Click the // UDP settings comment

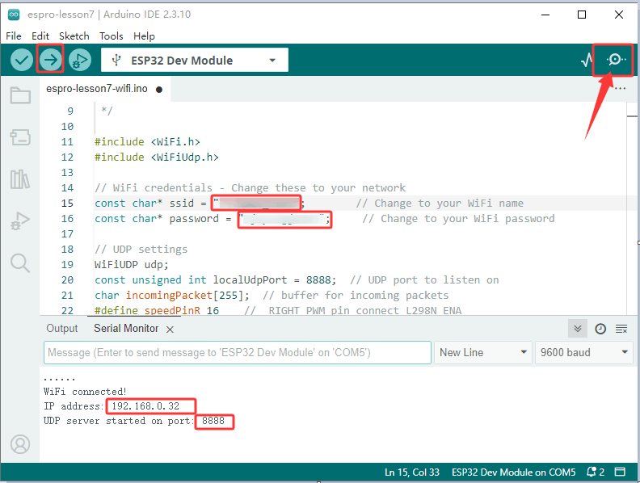click(x=141, y=250)
